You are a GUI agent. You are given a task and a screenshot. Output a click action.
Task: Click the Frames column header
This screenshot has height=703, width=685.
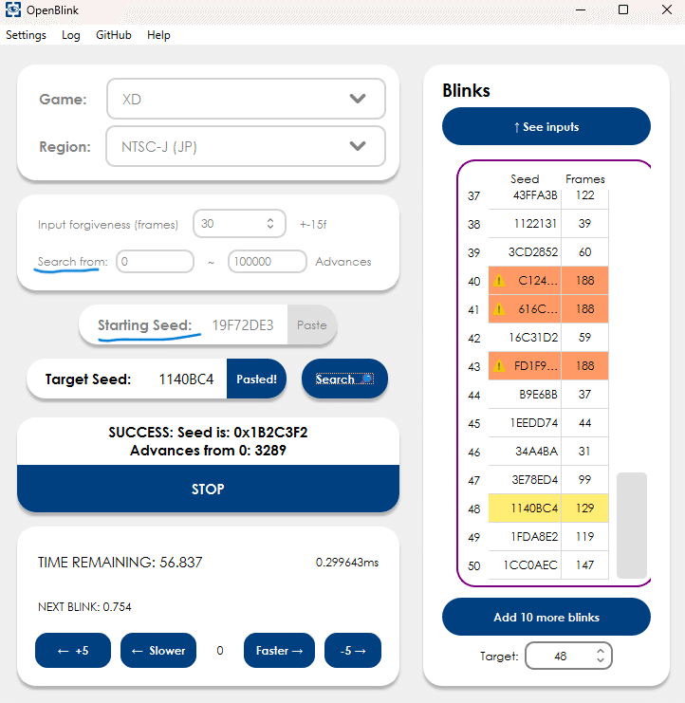(x=585, y=179)
